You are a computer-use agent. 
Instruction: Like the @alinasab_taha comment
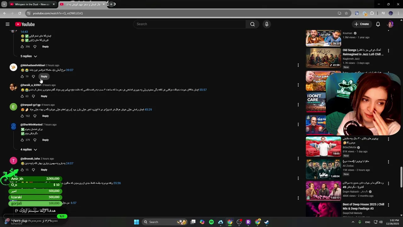pos(22,170)
